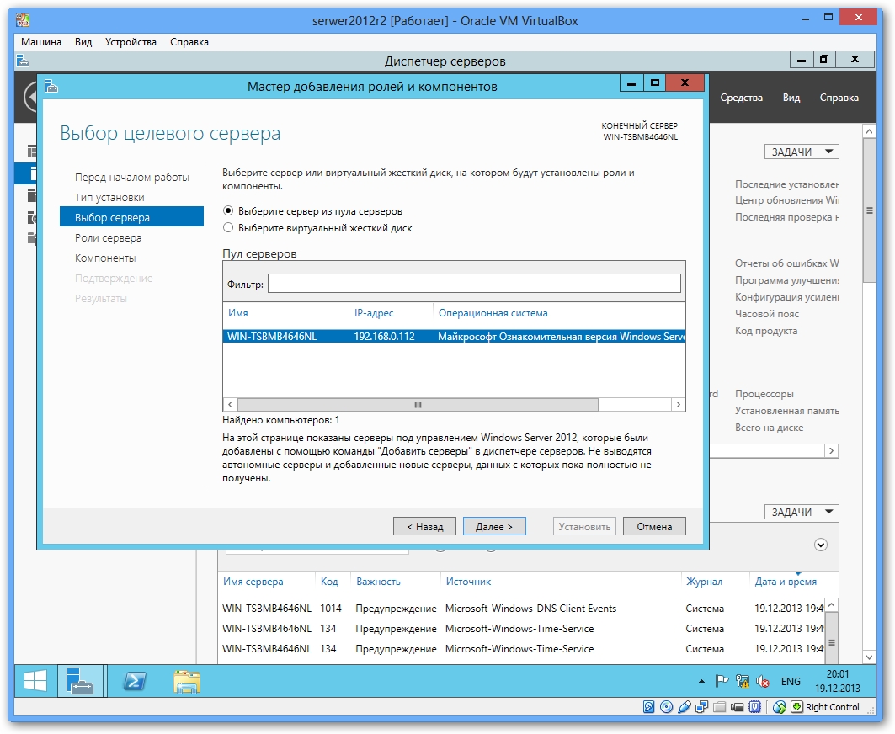The width and height of the screenshot is (895, 734).
Task: Select WIN-TSBMB4646NL row in server pool
Action: click(455, 337)
